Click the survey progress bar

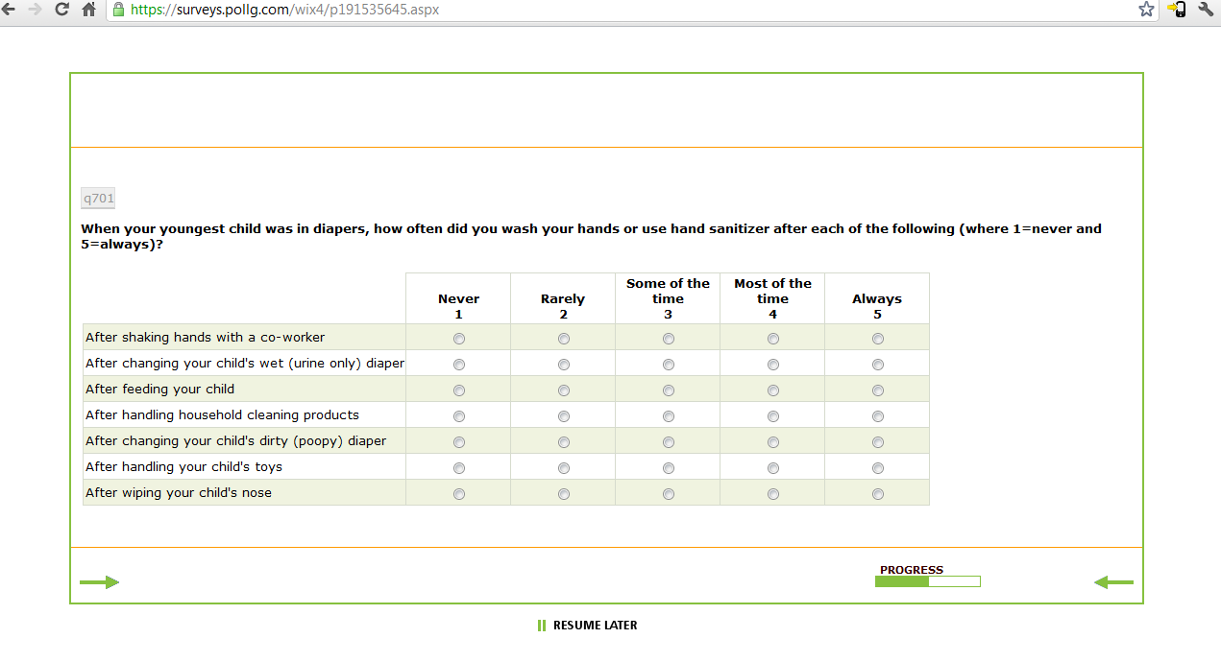click(928, 581)
